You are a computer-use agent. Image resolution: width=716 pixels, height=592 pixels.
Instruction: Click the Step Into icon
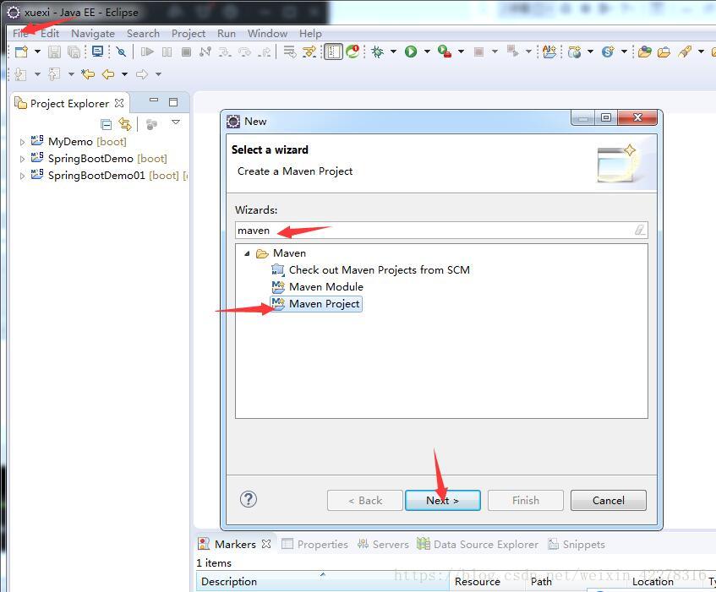pos(224,52)
